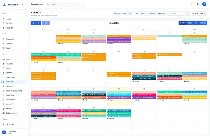Open the Analytics chart icon

3,95
